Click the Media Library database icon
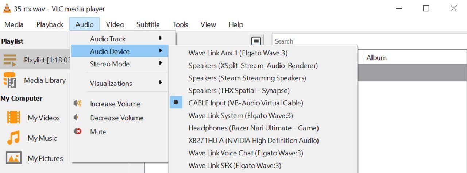467x173 pixels. 10,80
